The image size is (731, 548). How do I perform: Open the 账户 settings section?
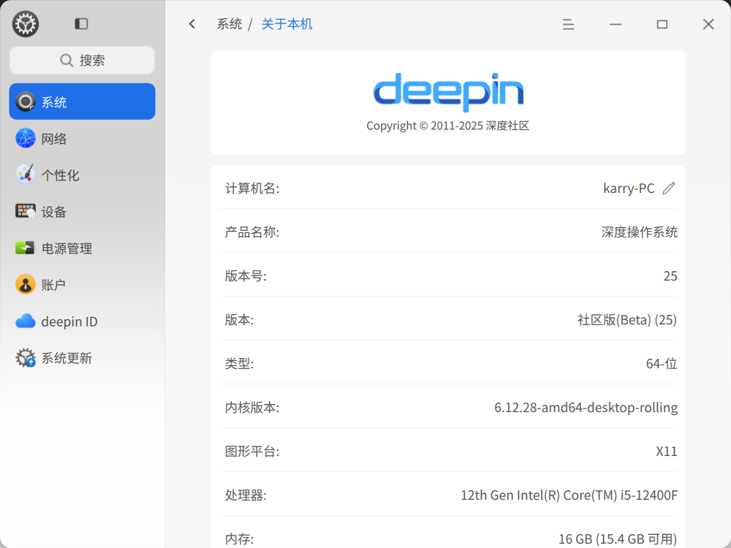82,284
